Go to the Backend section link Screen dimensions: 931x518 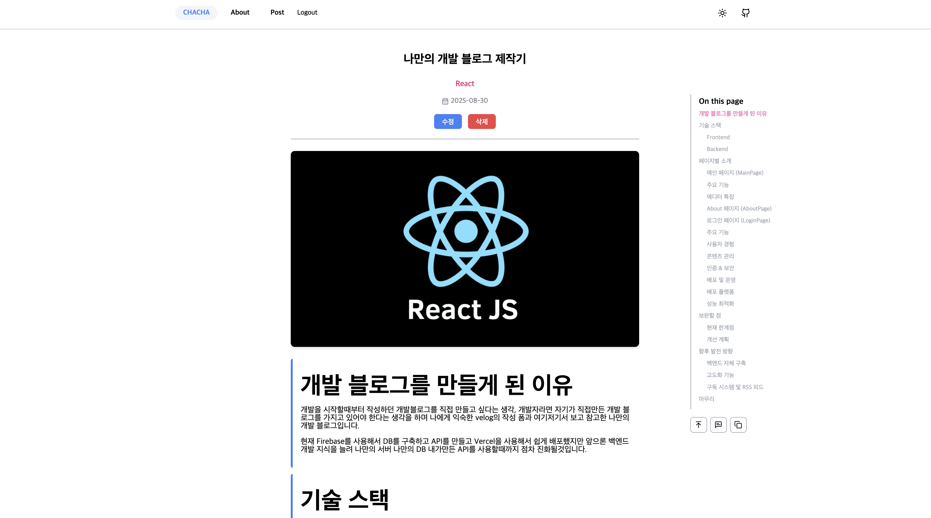pyautogui.click(x=717, y=149)
